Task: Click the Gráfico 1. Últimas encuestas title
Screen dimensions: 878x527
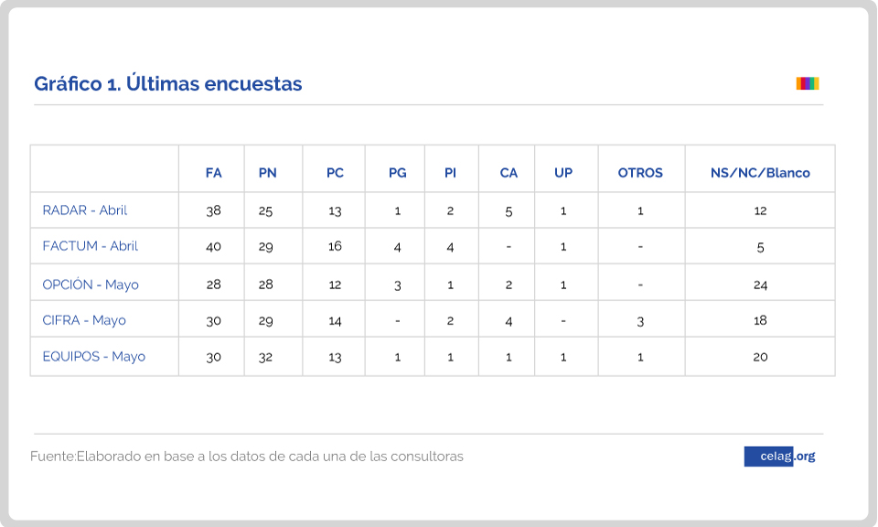Action: tap(168, 83)
